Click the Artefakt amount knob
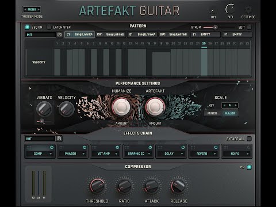Screen dimensions: 276x207 (155, 107)
